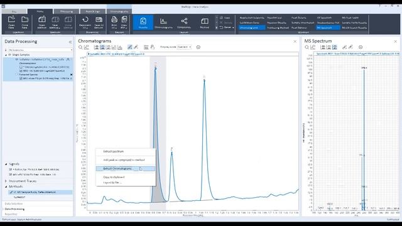Screen dimensions: 402x226
Task: Open the Data Selection navigation section
Action: point(14,203)
